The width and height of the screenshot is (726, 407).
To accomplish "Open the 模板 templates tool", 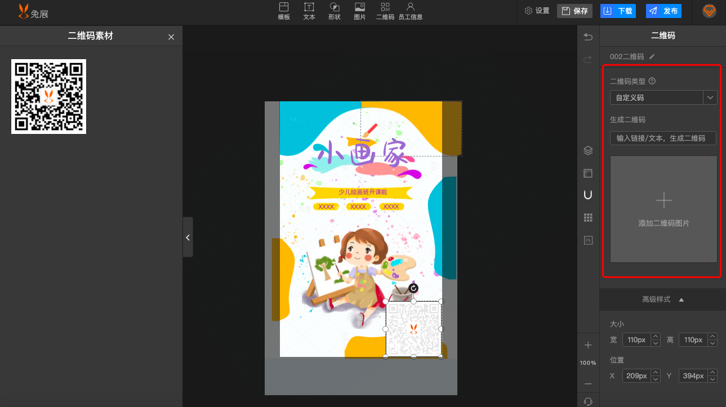I will (284, 11).
